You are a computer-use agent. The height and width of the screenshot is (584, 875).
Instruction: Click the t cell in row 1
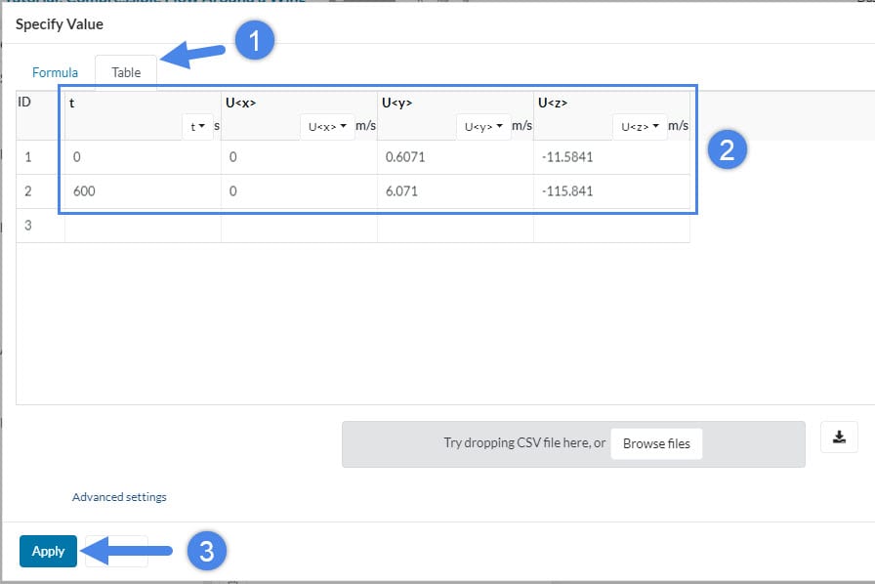[x=143, y=156]
